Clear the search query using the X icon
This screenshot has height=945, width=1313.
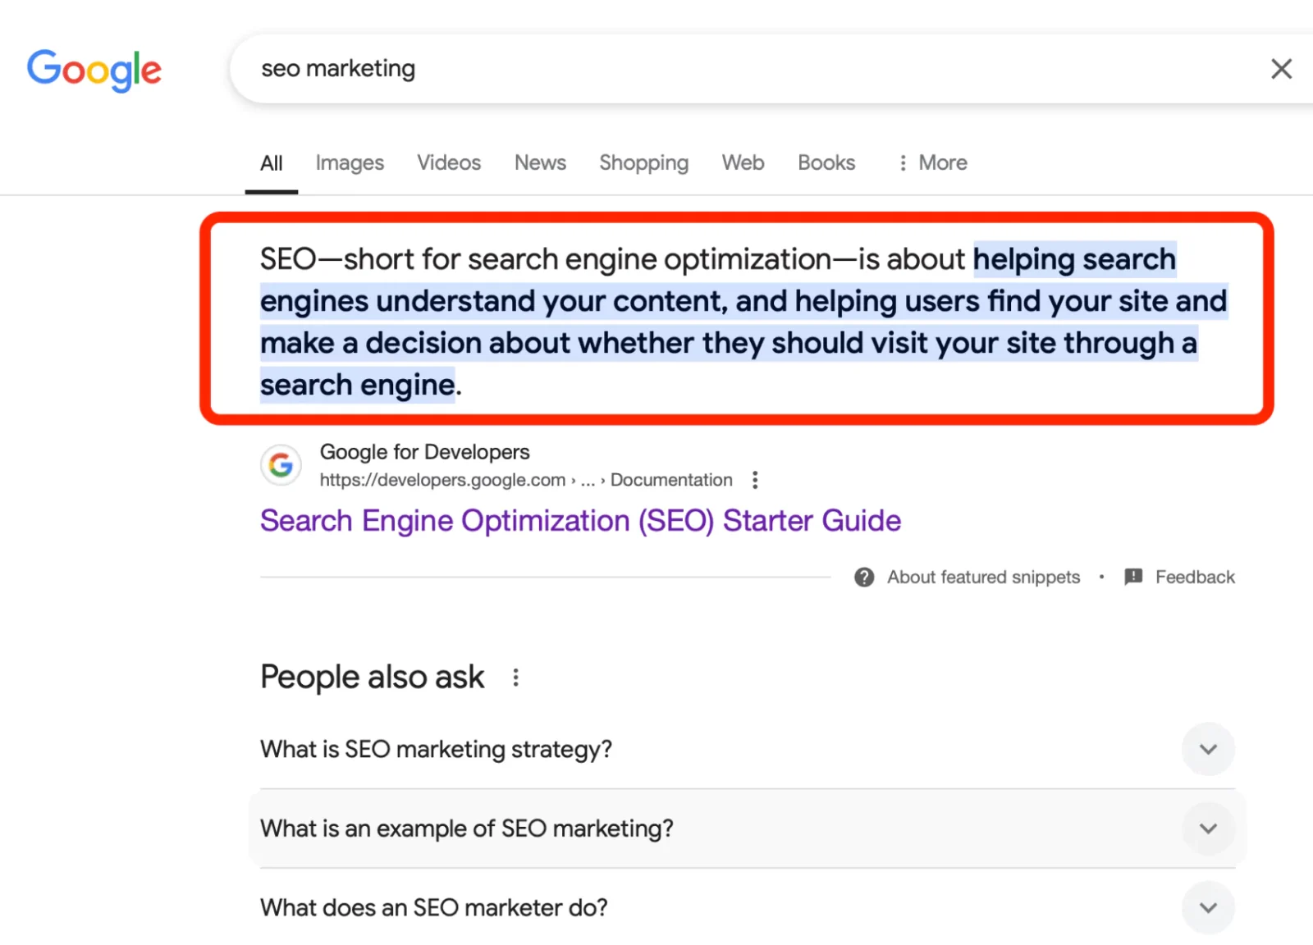pos(1281,69)
